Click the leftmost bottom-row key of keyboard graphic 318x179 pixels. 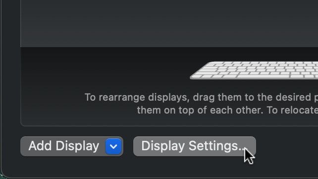(197, 76)
